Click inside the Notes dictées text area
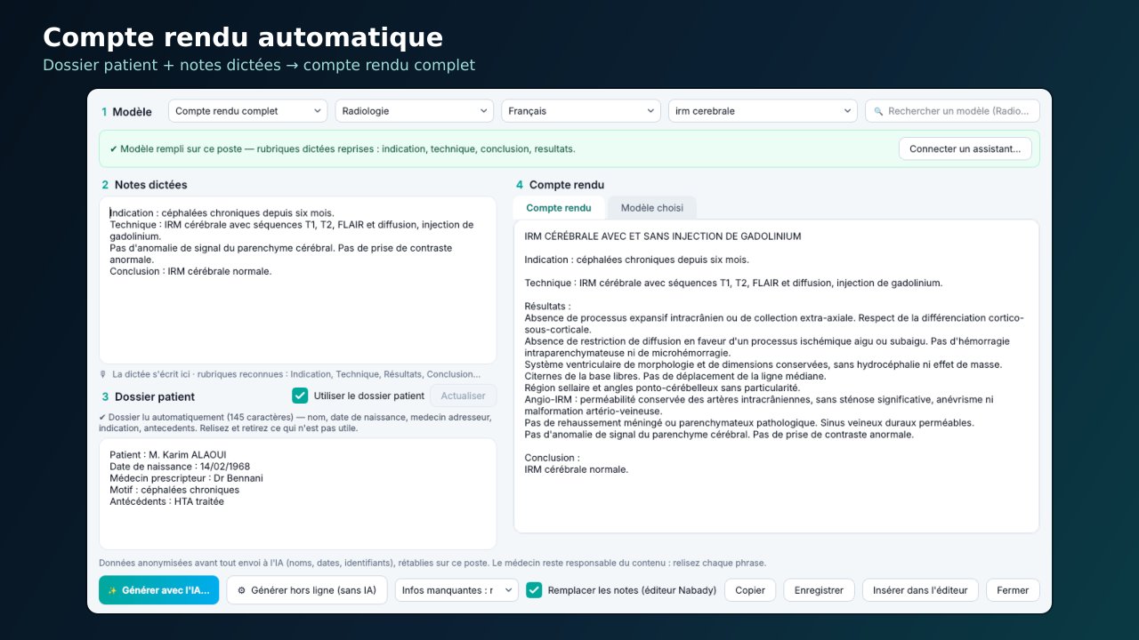This screenshot has height=640, width=1139. tap(298, 280)
